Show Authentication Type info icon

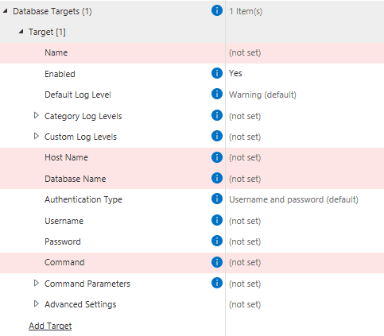pyautogui.click(x=217, y=199)
